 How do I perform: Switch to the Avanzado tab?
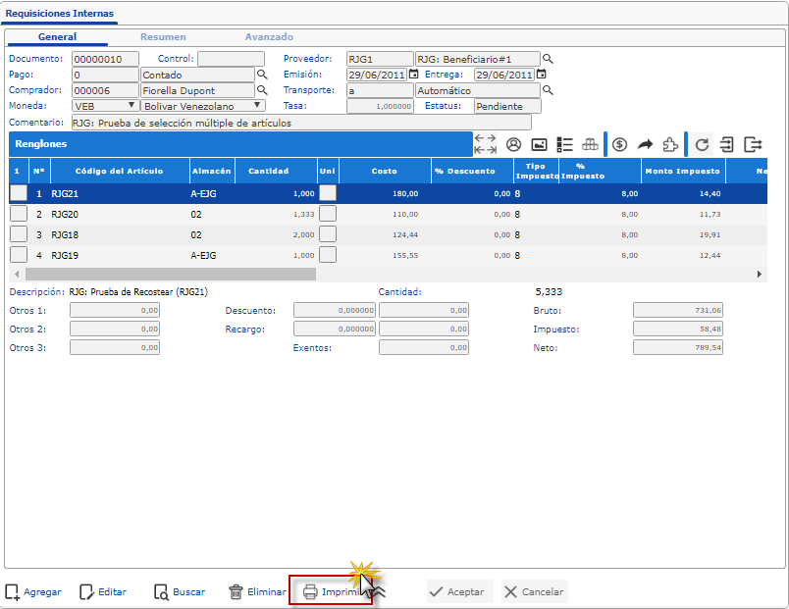point(269,37)
